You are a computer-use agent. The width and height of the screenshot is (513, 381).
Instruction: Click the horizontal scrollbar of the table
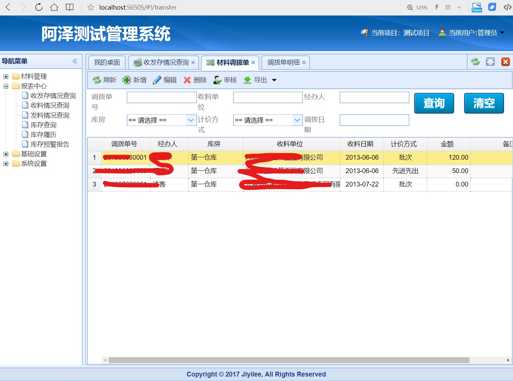pyautogui.click(x=289, y=360)
